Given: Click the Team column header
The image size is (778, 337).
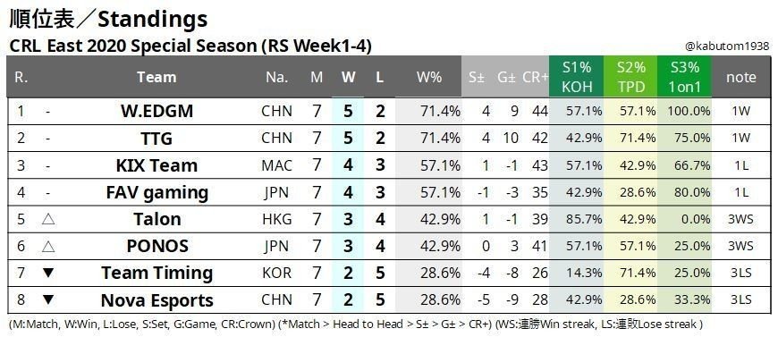Looking at the screenshot, I should pos(156,77).
